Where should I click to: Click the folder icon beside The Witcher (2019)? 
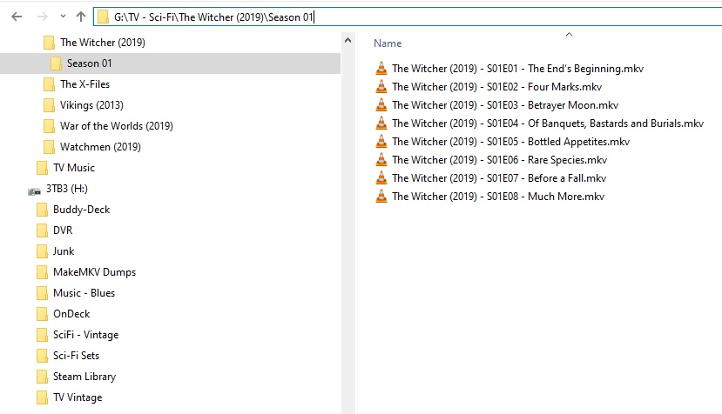[49, 43]
